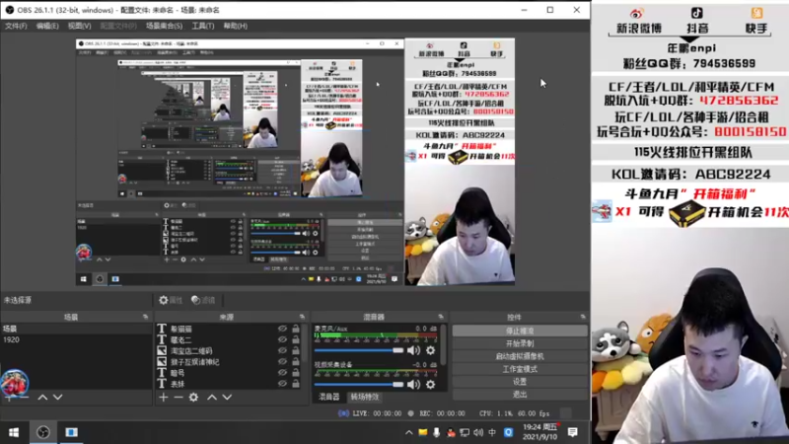Open the 场景集合(S) menu
This screenshot has width=789, height=444.
[x=164, y=26]
